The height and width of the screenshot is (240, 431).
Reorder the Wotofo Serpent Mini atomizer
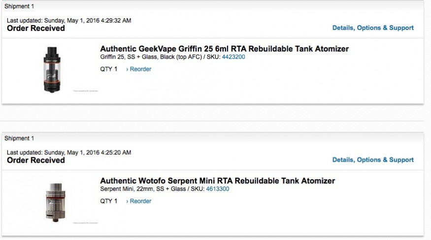139,201
